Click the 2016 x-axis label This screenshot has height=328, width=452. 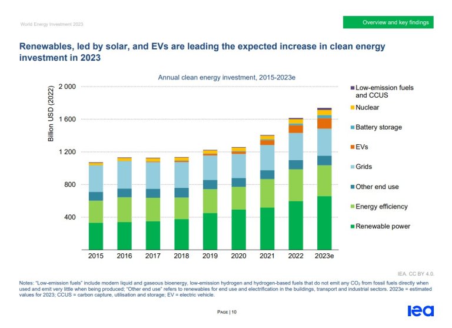click(124, 256)
